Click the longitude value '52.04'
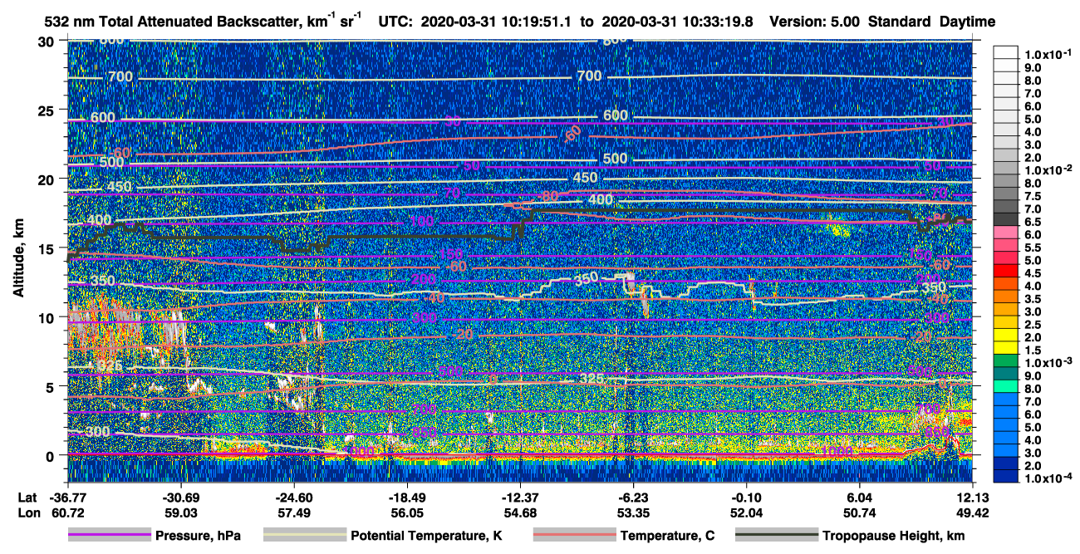The width and height of the screenshot is (1080, 554). click(x=746, y=512)
